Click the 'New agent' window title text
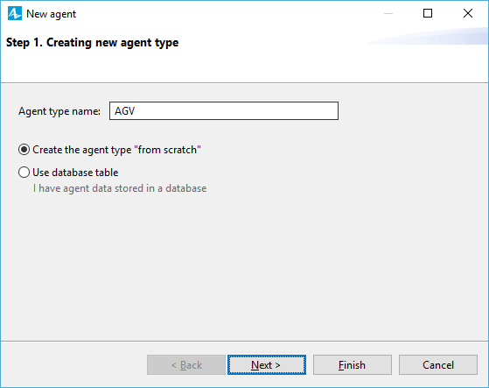 pyautogui.click(x=51, y=14)
